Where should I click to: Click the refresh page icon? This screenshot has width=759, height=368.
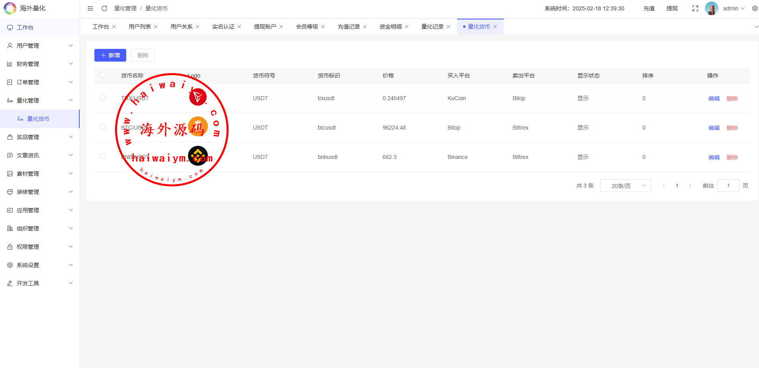pos(104,8)
